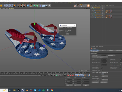This screenshot has height=92, width=122.
Task: Open Object (Rel) coordinate dropdown
Action: tap(69, 85)
